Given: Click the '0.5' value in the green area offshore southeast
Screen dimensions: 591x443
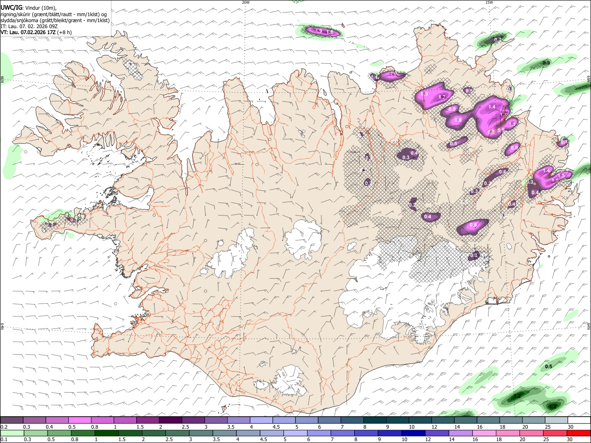Looking at the screenshot, I should click(549, 366).
